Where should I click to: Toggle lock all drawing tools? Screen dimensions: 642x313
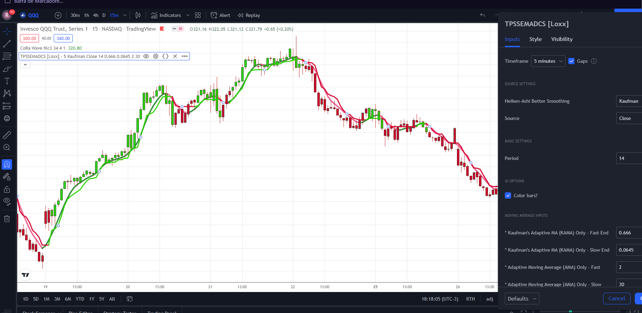click(7, 189)
